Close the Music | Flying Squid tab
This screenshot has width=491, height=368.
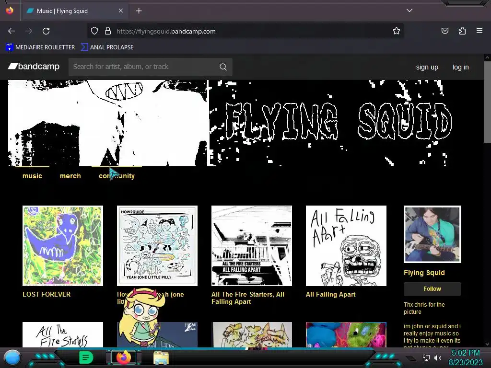point(120,11)
